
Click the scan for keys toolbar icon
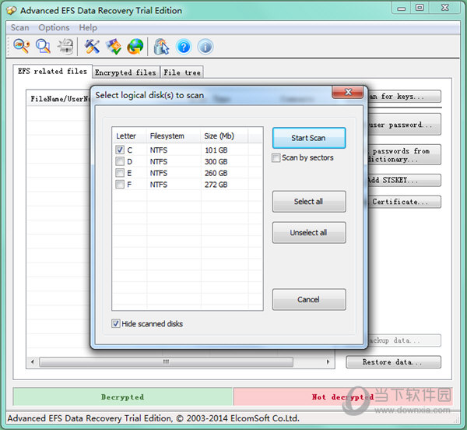pos(20,47)
